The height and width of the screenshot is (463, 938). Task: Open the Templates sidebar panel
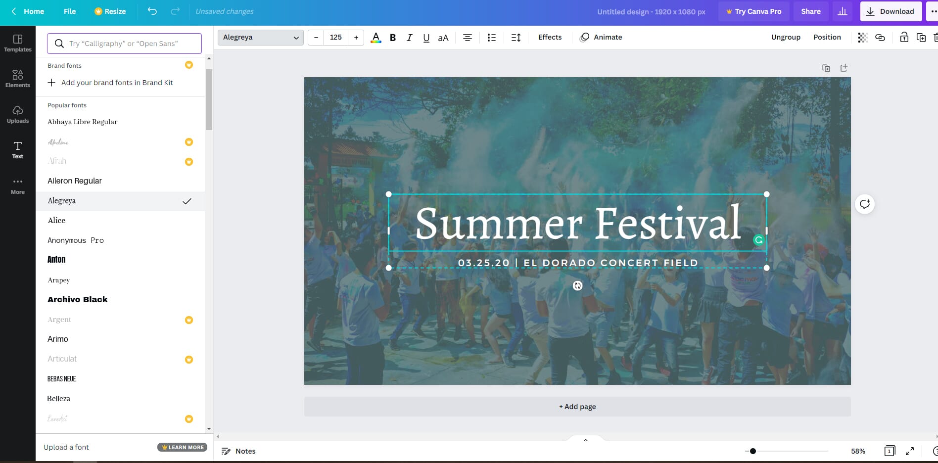(18, 43)
